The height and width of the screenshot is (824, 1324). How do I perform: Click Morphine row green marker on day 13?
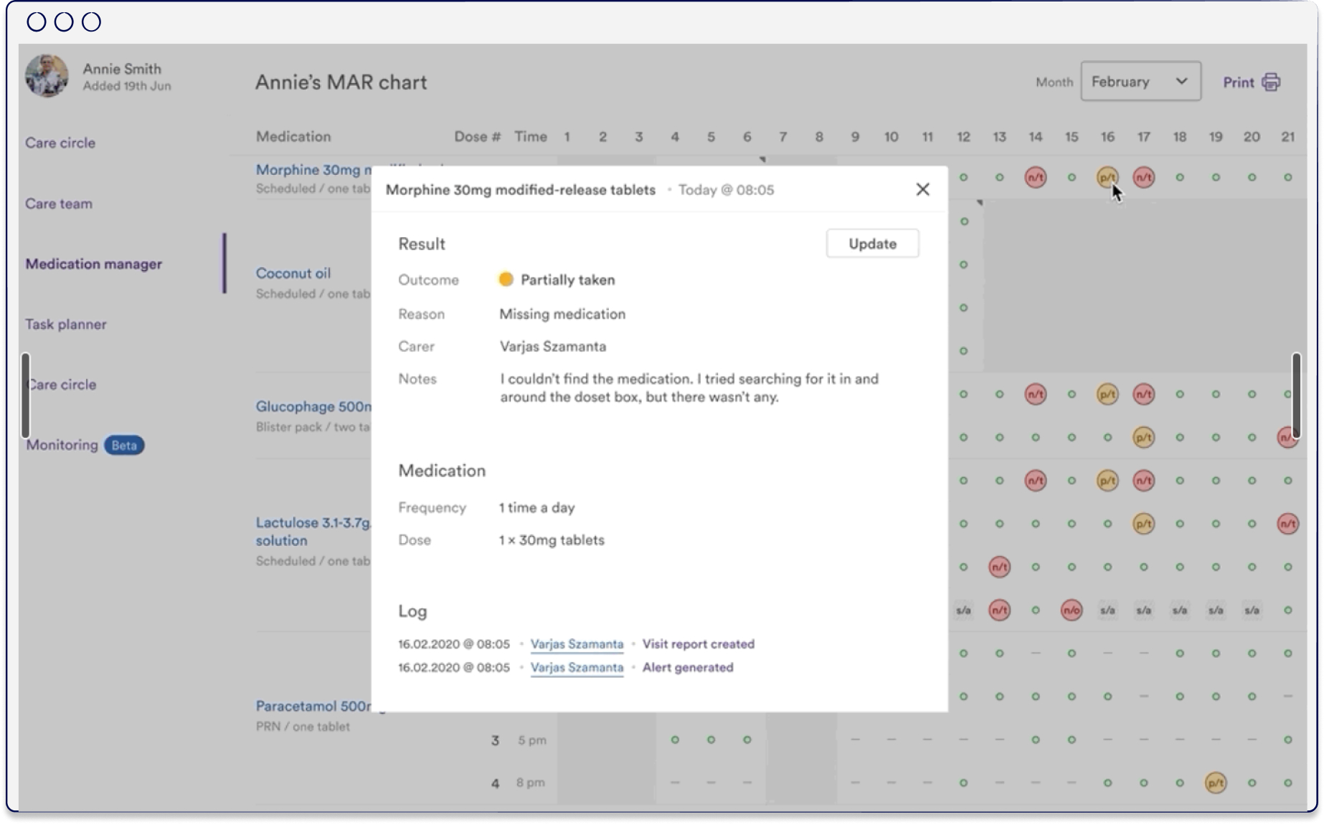pyautogui.click(x=999, y=177)
